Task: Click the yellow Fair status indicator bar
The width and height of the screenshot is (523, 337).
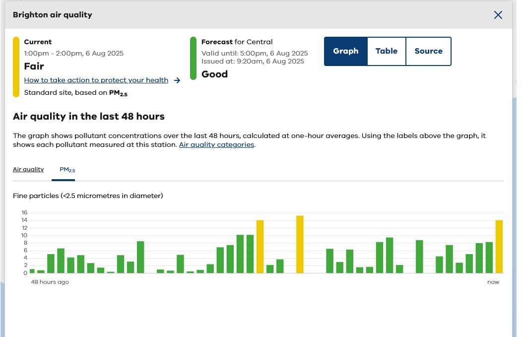Action: [x=16, y=67]
